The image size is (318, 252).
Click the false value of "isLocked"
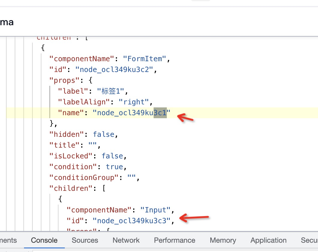click(x=112, y=156)
